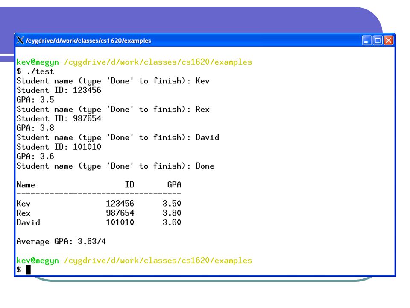This screenshot has height=308, width=410.
Task: Click the 'GPA: 3.5' line
Action: coord(35,100)
